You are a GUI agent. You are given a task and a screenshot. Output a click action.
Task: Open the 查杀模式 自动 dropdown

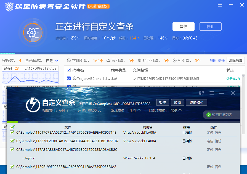click(x=52, y=61)
